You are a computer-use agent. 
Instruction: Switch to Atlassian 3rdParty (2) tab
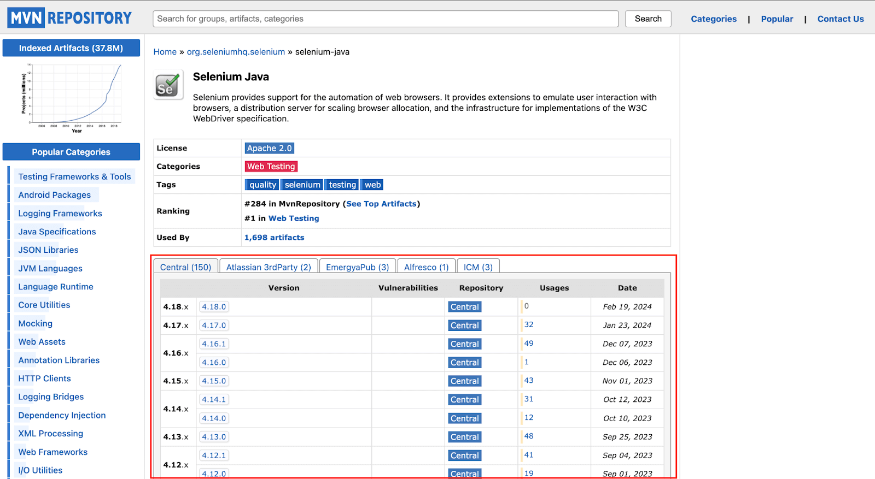pos(269,267)
